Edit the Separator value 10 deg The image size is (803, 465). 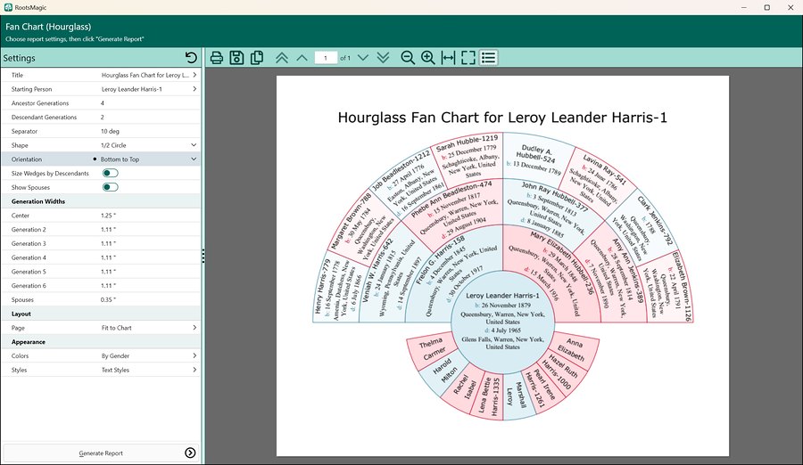[x=110, y=131]
